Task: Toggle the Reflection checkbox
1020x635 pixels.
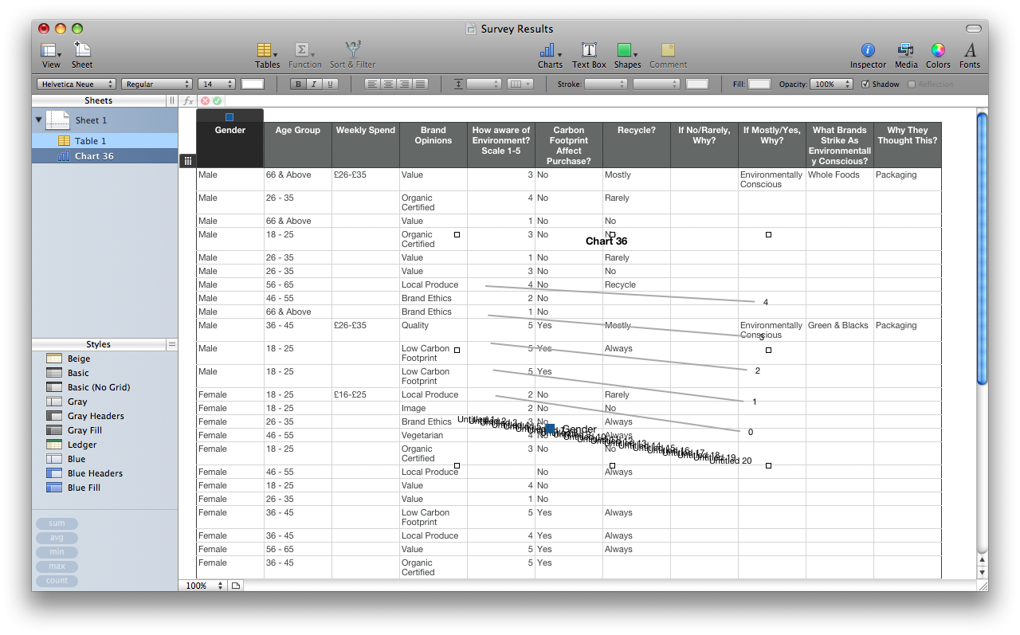Action: pos(912,84)
